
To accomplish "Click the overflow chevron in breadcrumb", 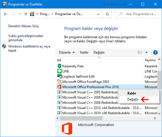I will 37,14.
